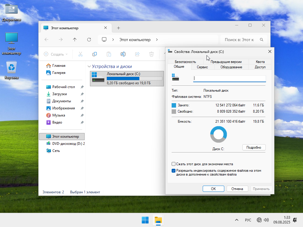Image resolution: width=303 pixels, height=227 pixels.
Task: Switch to the Оборудование tab
Action: 231,67
